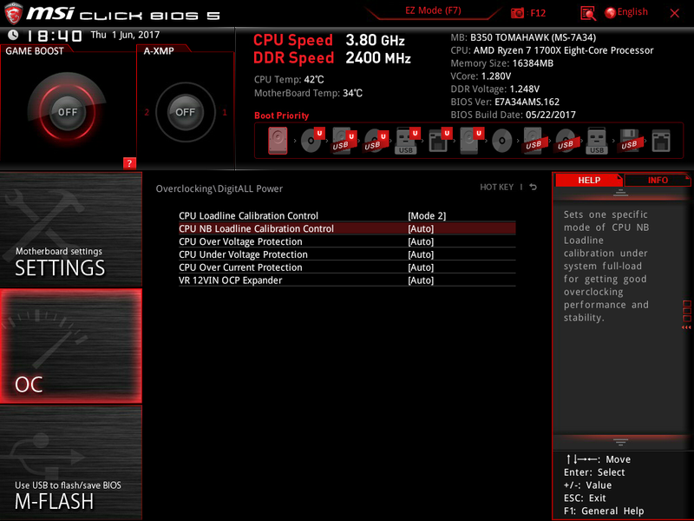694x521 pixels.
Task: Take a screenshot with the F12 camera icon
Action: click(x=517, y=13)
